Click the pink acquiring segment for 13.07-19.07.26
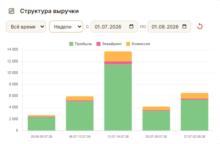This screenshot has width=220, height=144. (118, 63)
